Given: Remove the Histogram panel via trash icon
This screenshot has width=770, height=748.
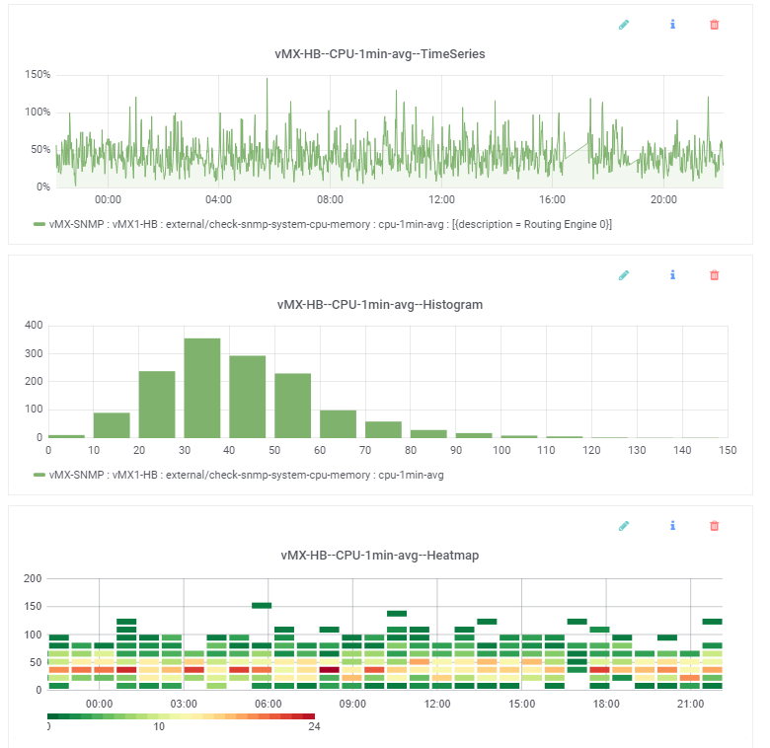Looking at the screenshot, I should pyautogui.click(x=715, y=275).
